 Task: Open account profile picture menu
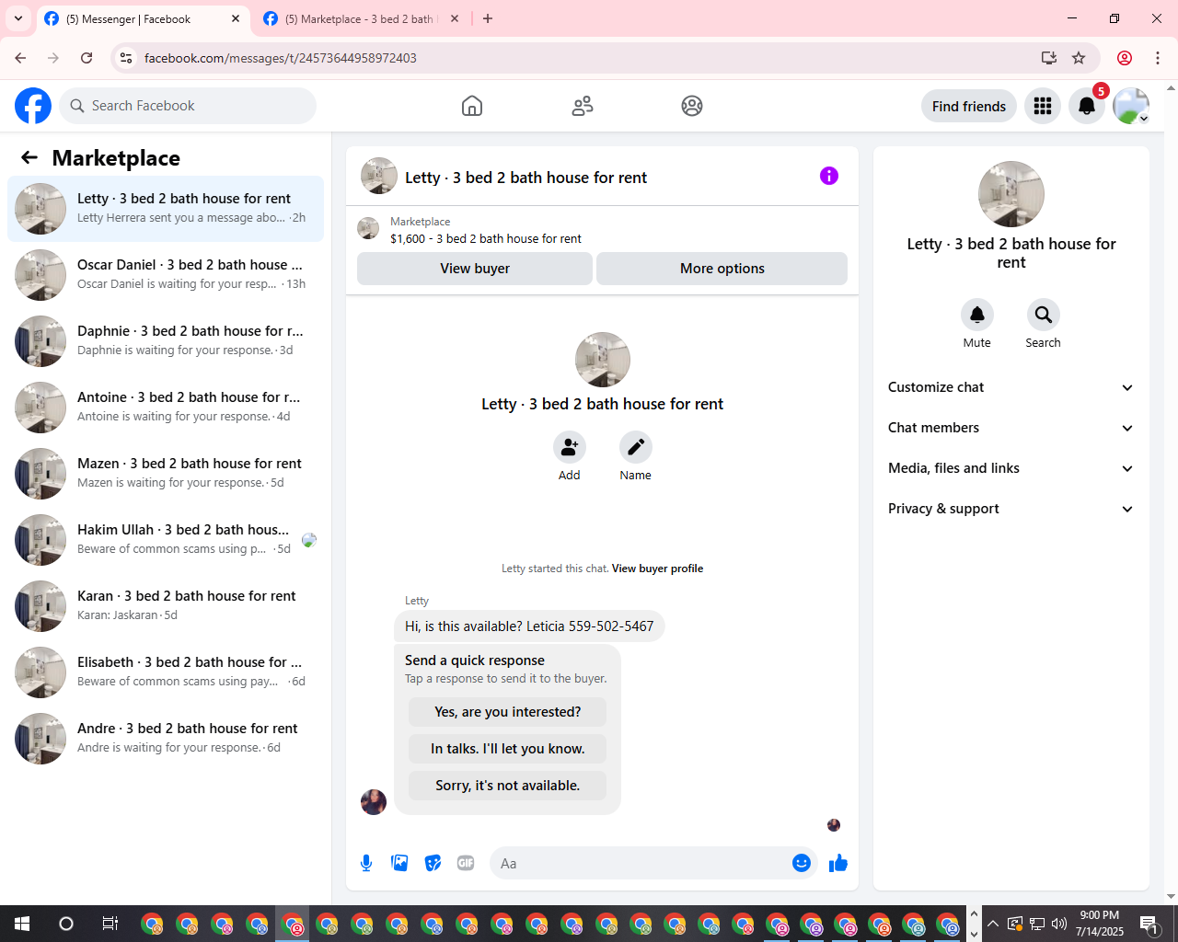coord(1131,106)
